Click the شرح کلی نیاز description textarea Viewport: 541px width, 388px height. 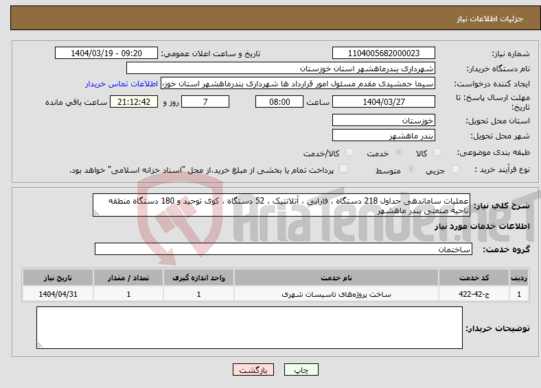point(281,205)
